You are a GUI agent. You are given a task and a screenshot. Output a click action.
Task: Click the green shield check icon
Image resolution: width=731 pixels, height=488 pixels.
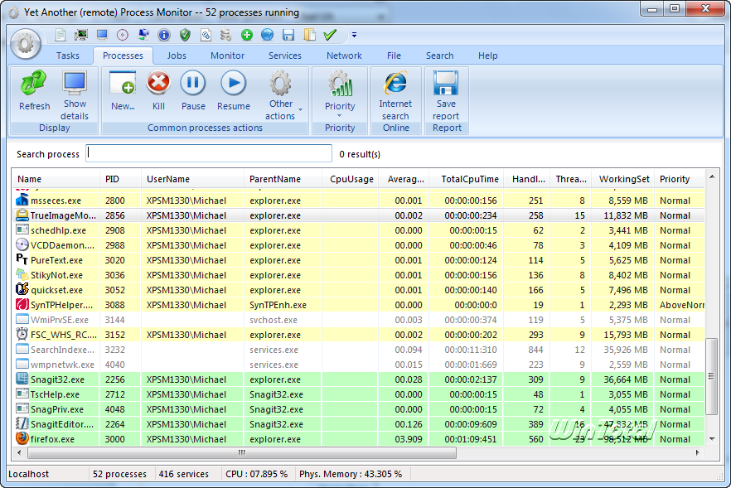coord(185,35)
